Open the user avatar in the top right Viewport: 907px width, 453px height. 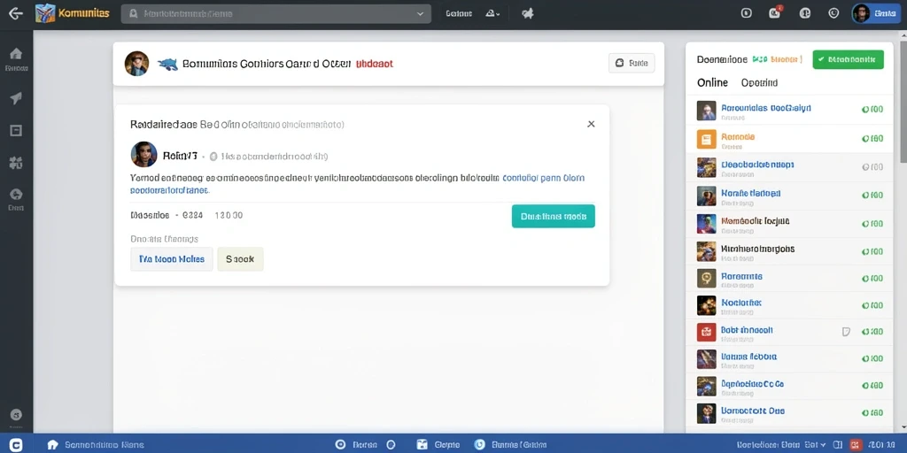coord(861,13)
